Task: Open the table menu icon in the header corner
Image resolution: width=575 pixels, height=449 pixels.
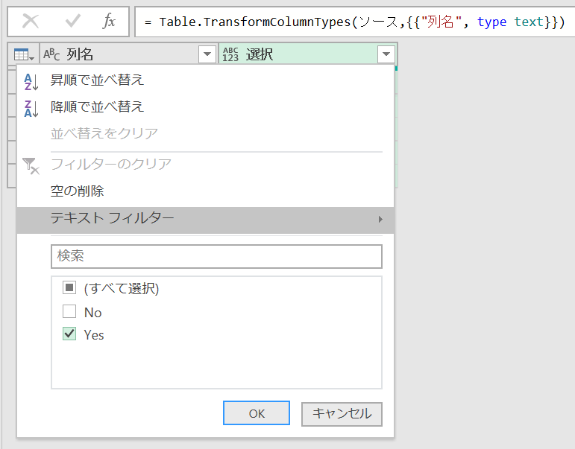Action: (24, 54)
